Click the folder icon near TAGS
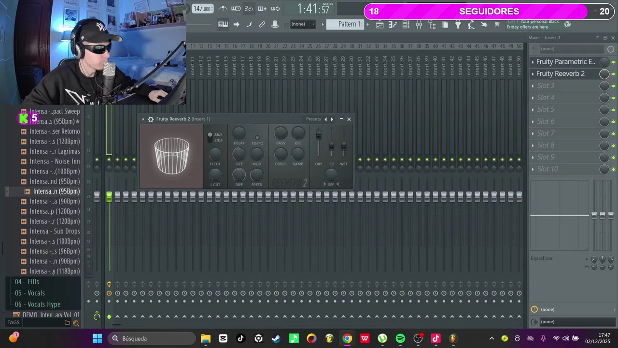Image resolution: width=618 pixels, height=348 pixels. pos(67,323)
